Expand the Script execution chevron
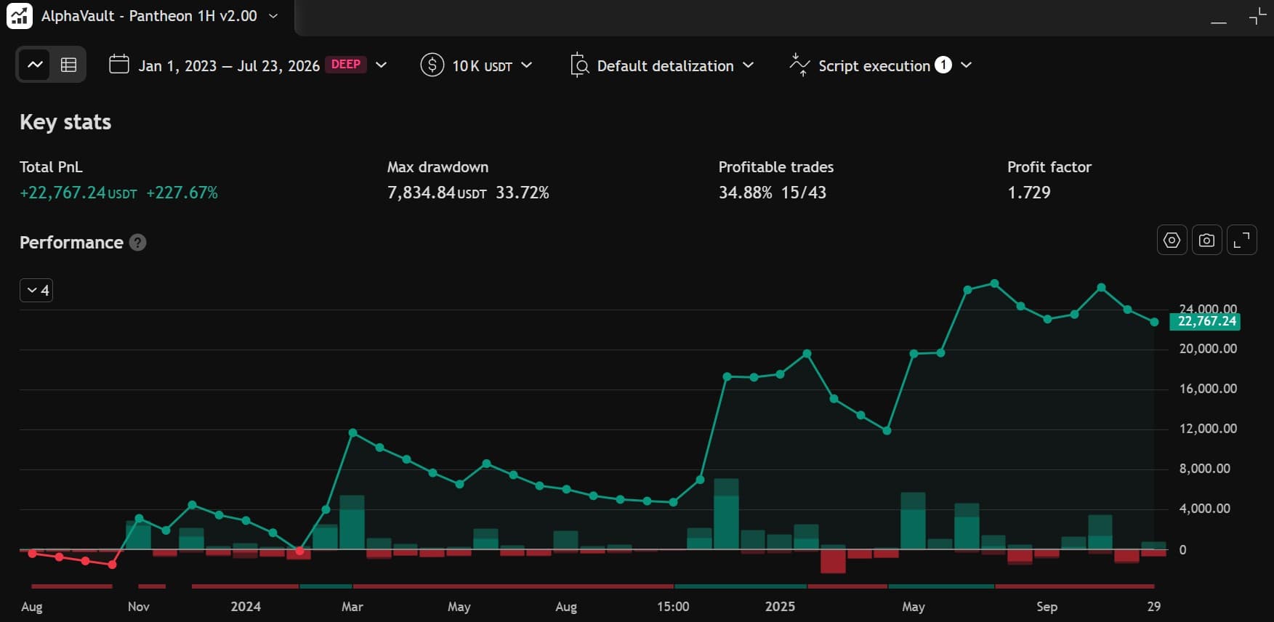Screen dimensions: 1274x622 click(x=966, y=65)
